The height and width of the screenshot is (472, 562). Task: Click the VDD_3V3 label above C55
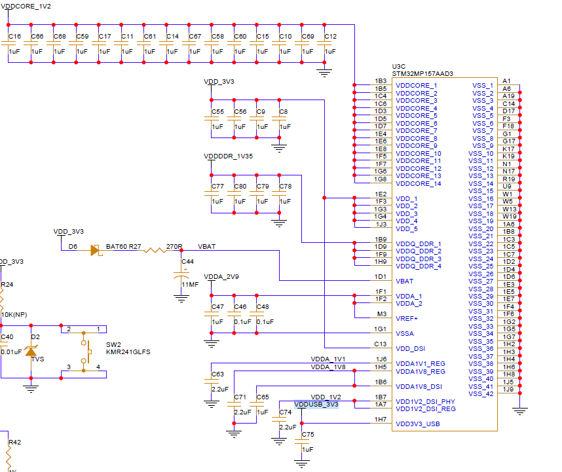point(219,81)
